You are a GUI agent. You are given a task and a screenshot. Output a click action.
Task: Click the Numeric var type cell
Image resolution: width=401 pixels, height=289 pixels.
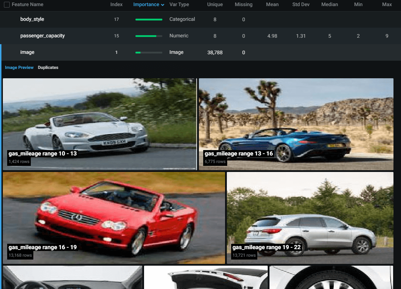coord(179,36)
